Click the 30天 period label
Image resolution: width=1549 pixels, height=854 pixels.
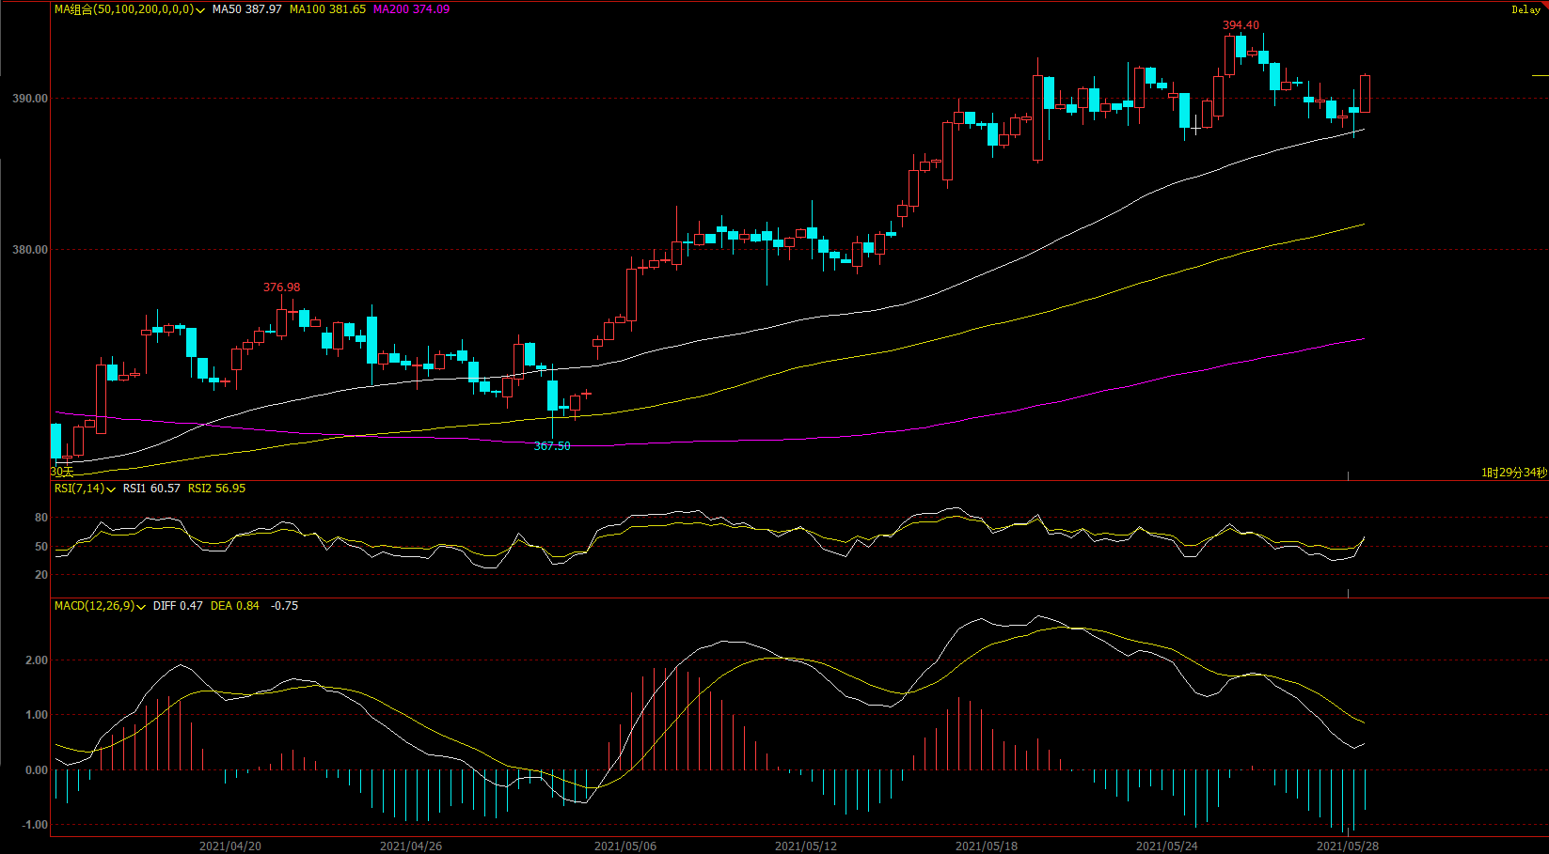point(61,472)
